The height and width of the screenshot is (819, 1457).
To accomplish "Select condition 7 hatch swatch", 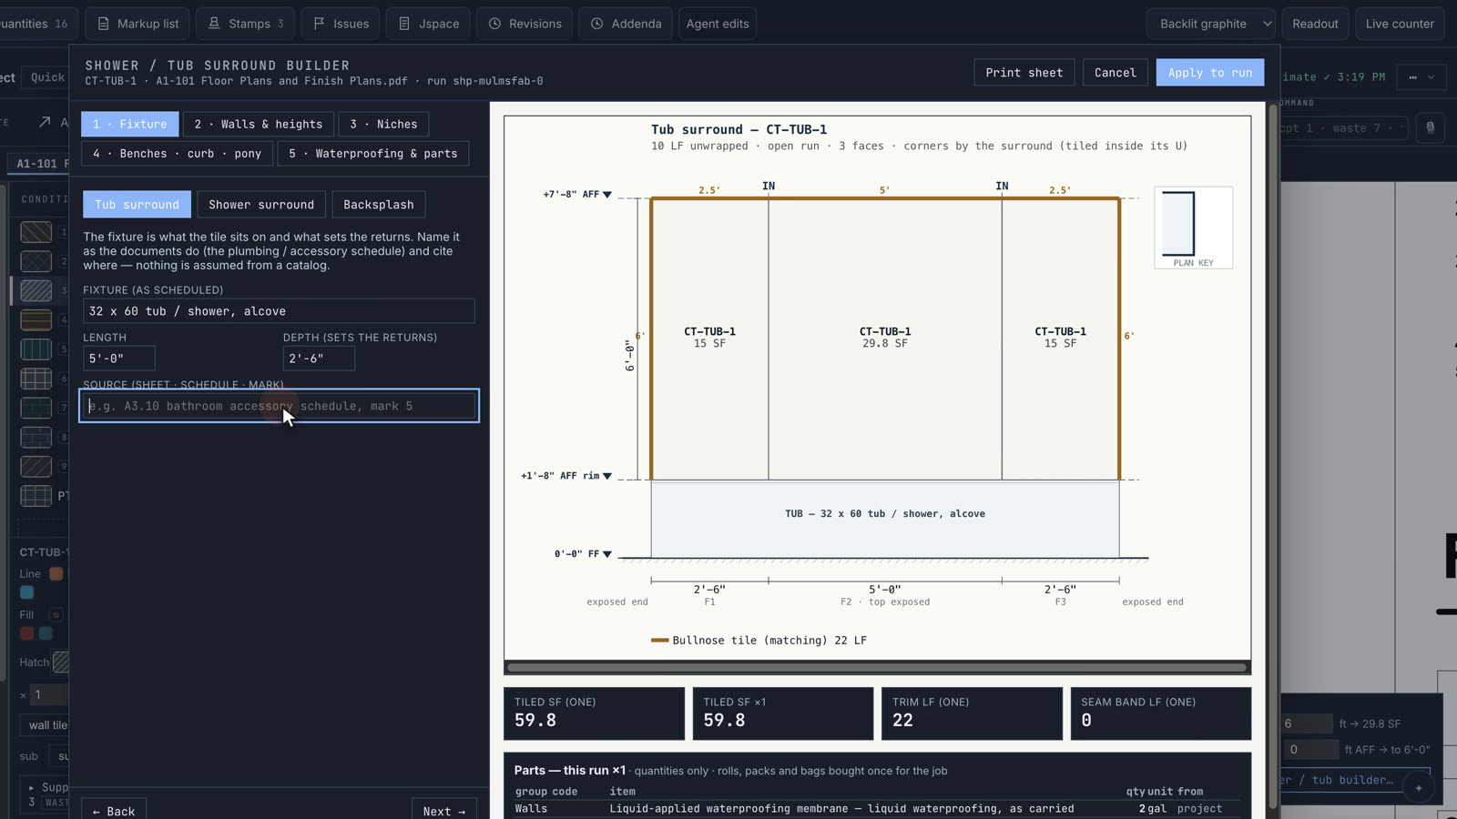I will pos(36,408).
